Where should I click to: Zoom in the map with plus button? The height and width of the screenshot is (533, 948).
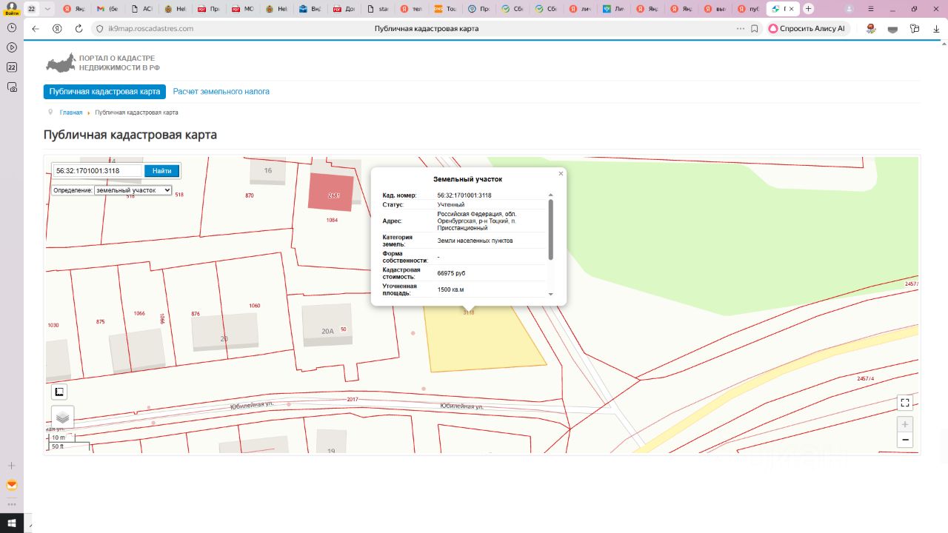(904, 424)
